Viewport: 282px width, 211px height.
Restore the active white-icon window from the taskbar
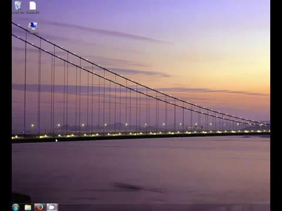[52, 207]
